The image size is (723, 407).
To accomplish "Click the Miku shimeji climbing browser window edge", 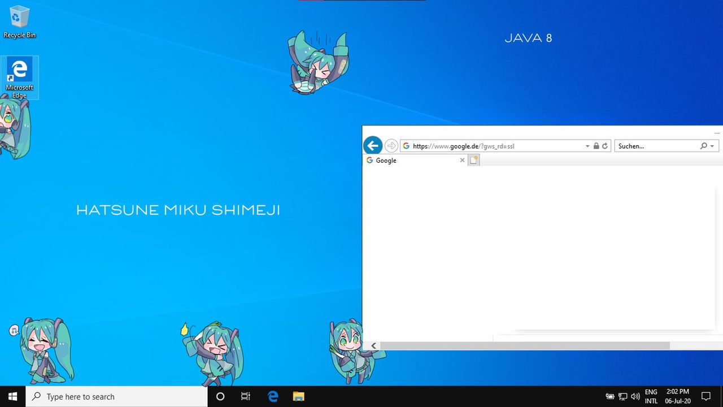I will pyautogui.click(x=356, y=350).
